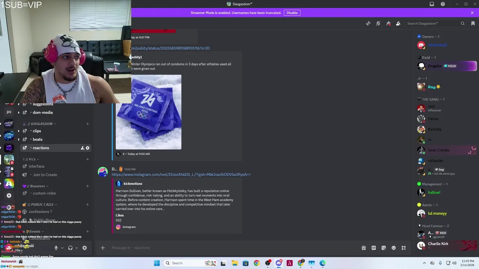The height and width of the screenshot is (269, 479).
Task: Create channel in Boosters with plus
Action: click(88, 186)
